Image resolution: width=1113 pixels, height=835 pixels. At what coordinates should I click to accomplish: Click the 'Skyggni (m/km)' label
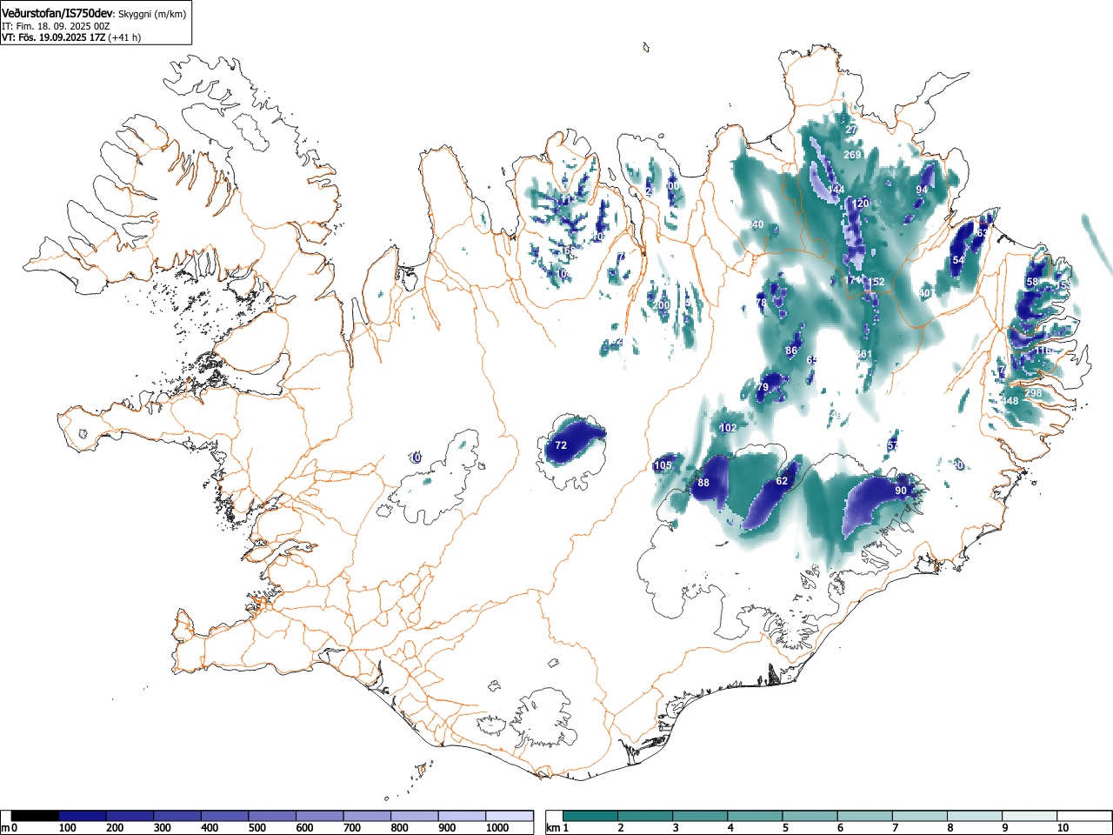point(151,15)
